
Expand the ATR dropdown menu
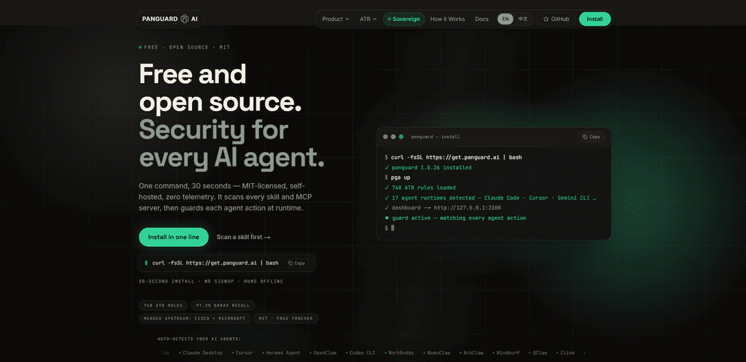pyautogui.click(x=368, y=19)
